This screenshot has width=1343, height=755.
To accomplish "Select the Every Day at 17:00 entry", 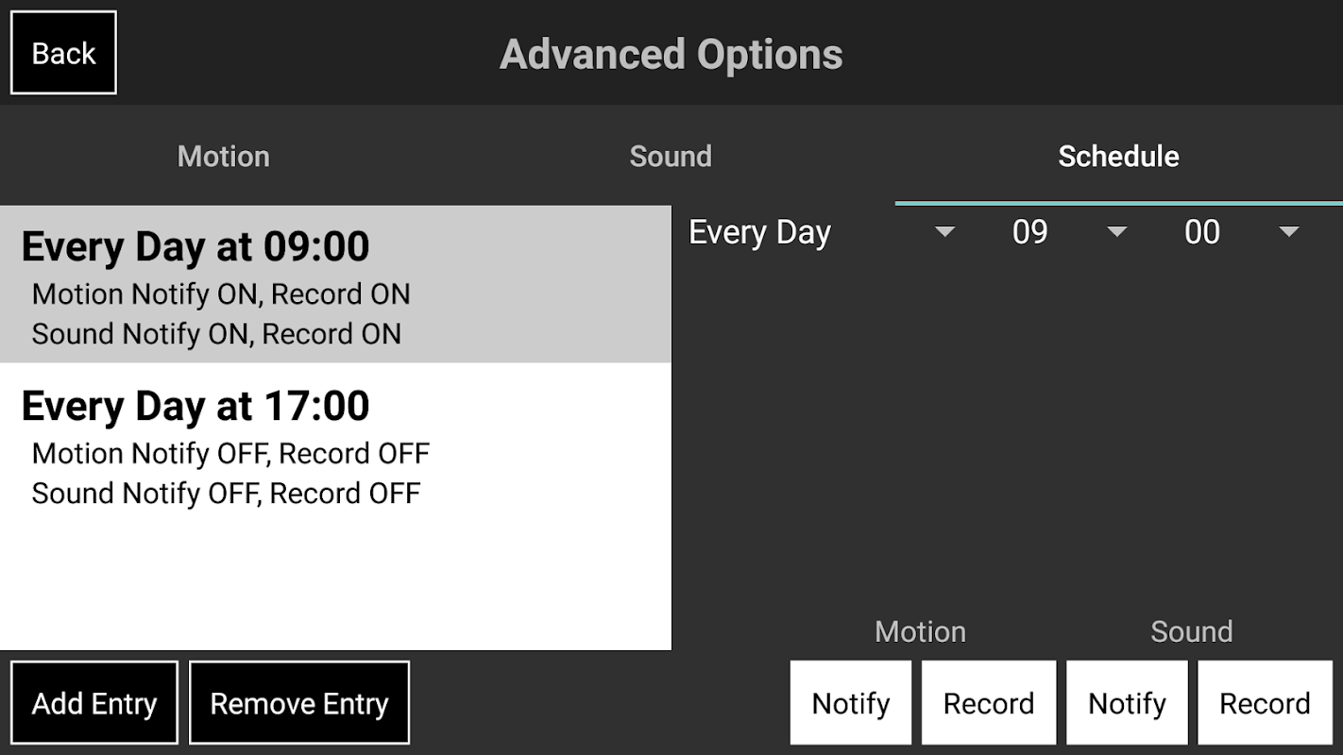I will tap(335, 445).
